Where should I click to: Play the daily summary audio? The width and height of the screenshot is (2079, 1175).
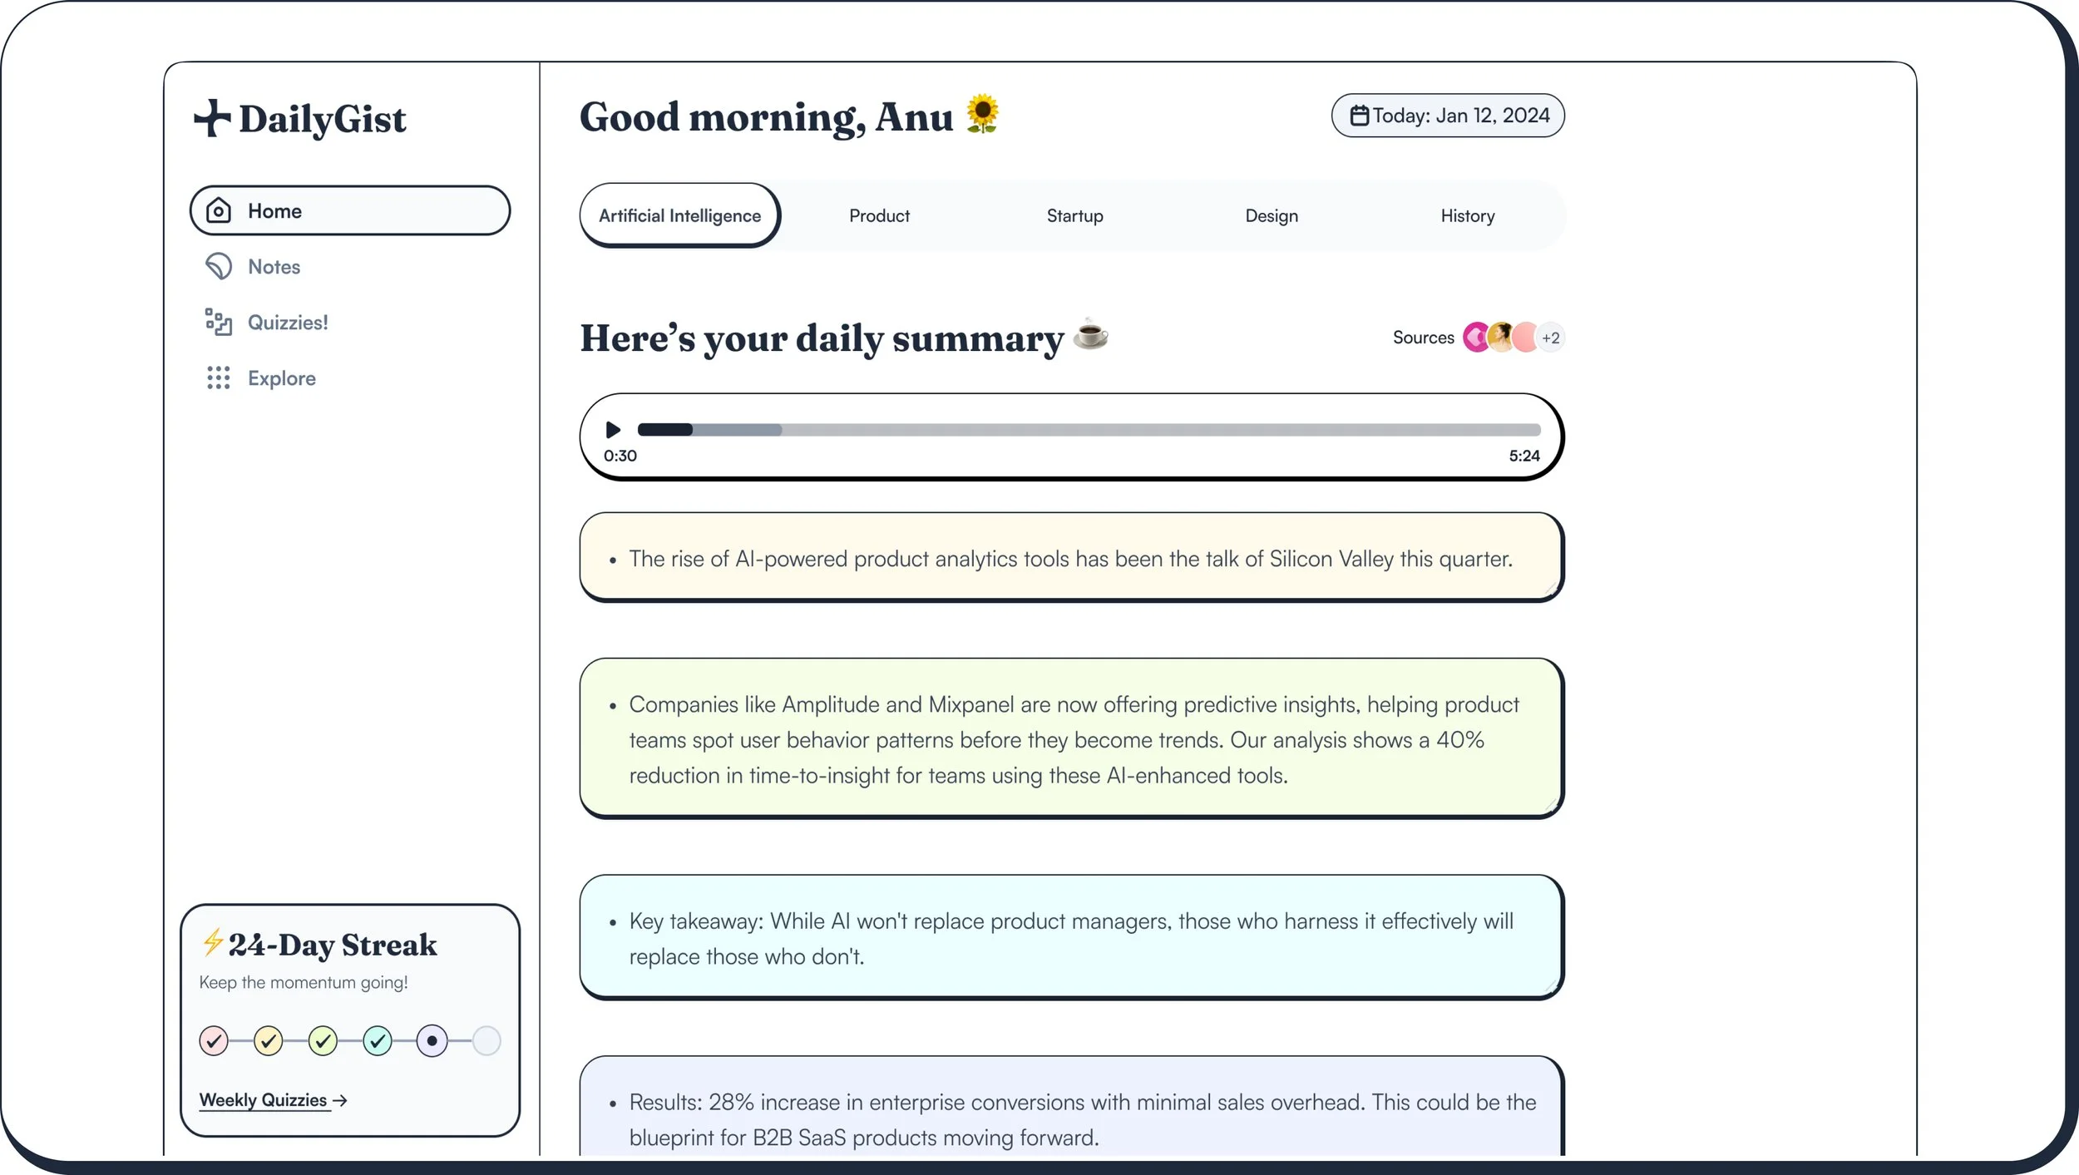tap(613, 430)
